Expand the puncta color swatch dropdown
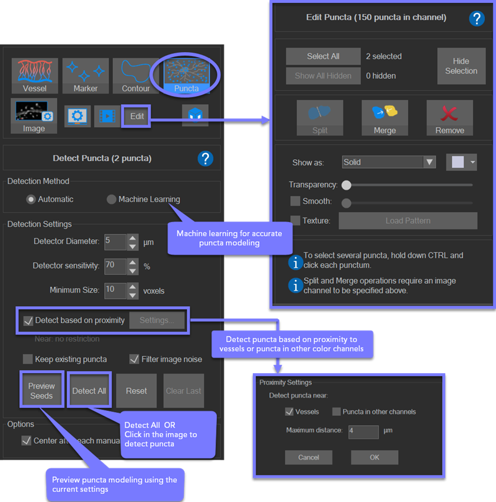Image resolution: width=496 pixels, height=502 pixels. pyautogui.click(x=473, y=162)
